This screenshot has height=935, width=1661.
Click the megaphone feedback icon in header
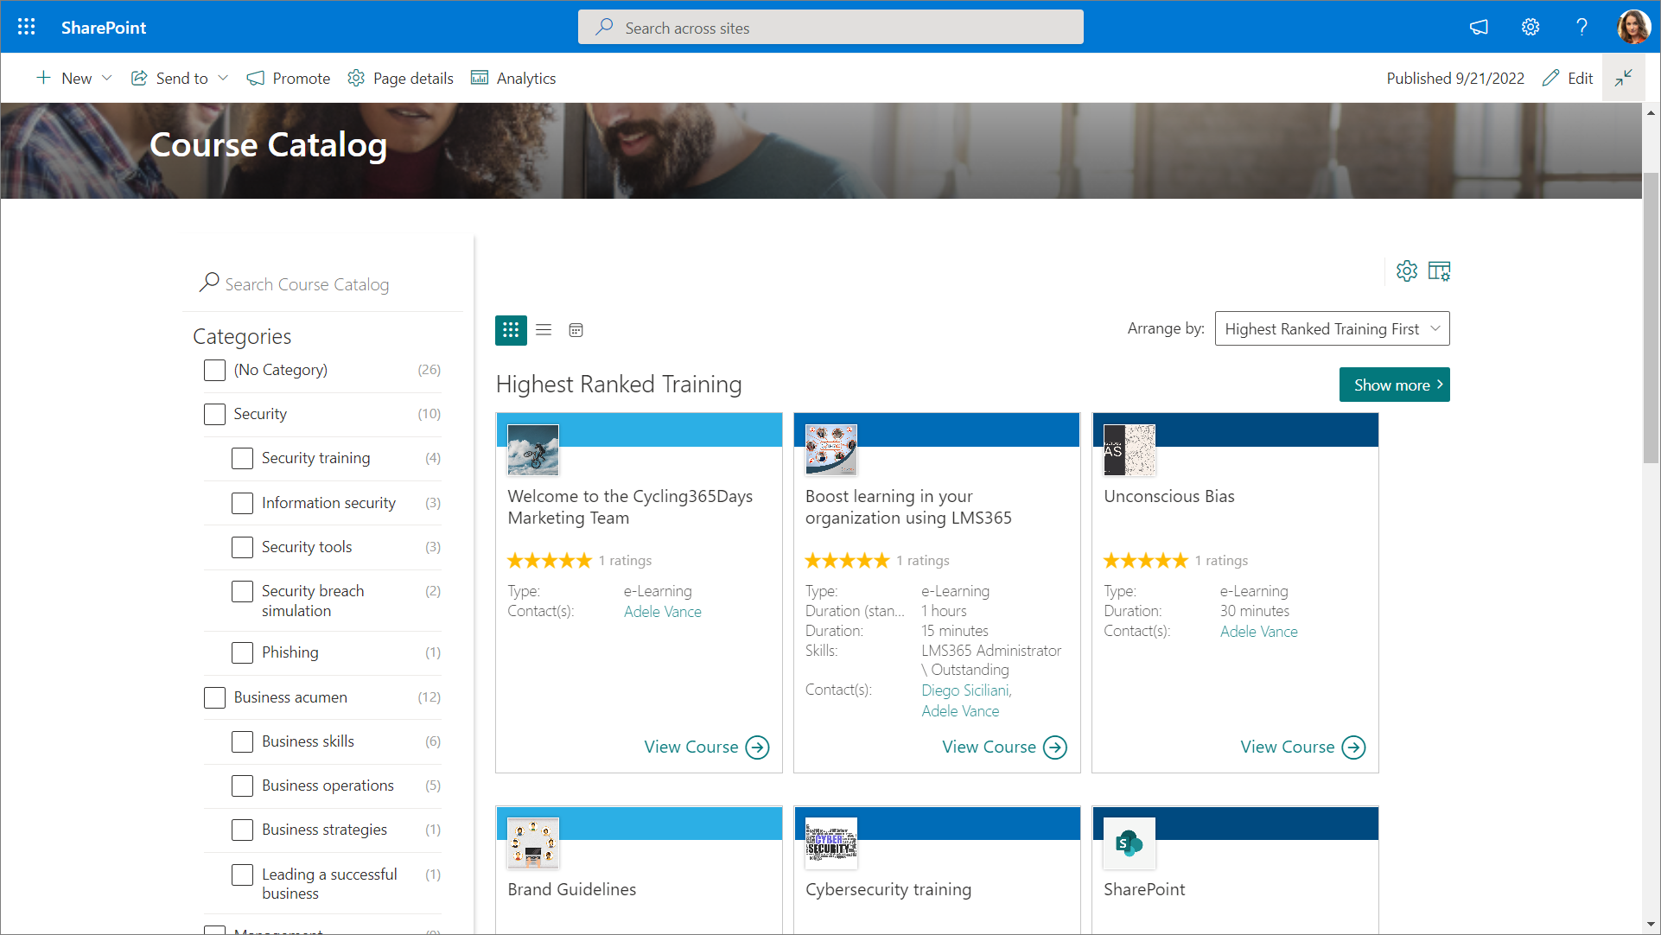coord(1479,27)
